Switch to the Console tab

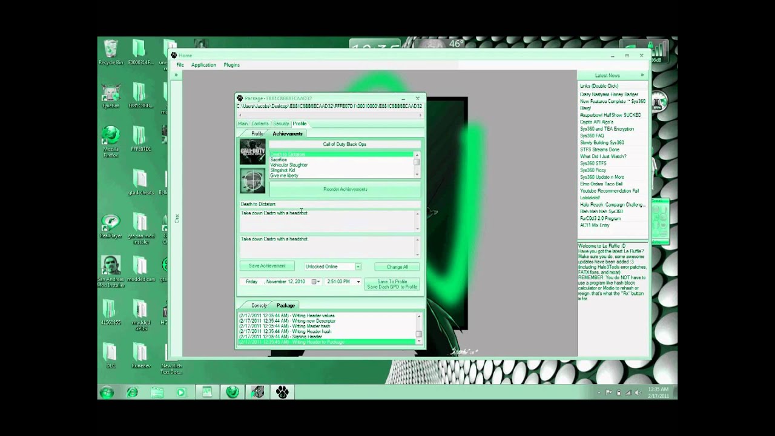259,305
